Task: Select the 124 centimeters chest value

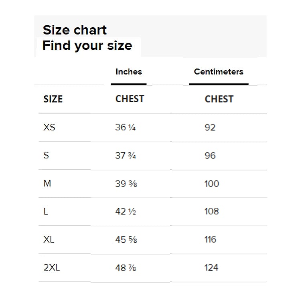Action: click(x=211, y=267)
